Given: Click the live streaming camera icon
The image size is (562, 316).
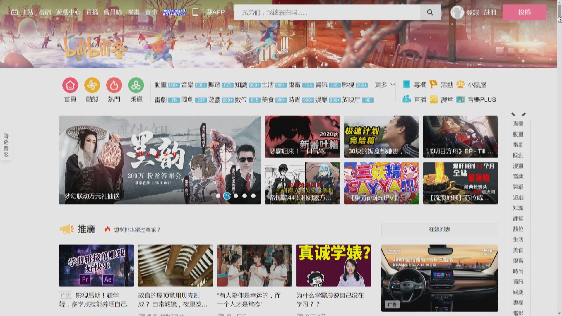Looking at the screenshot, I should point(407,99).
